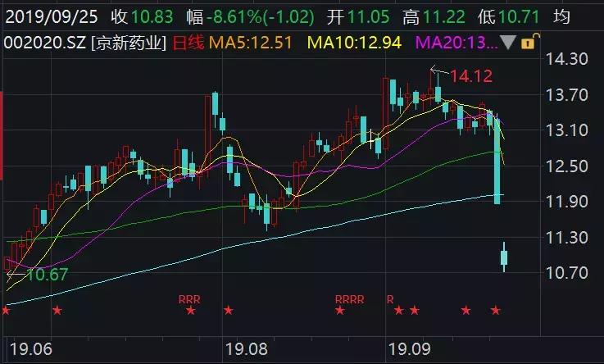
Task: Click the 19.06 date axis label
Action: pyautogui.click(x=30, y=349)
